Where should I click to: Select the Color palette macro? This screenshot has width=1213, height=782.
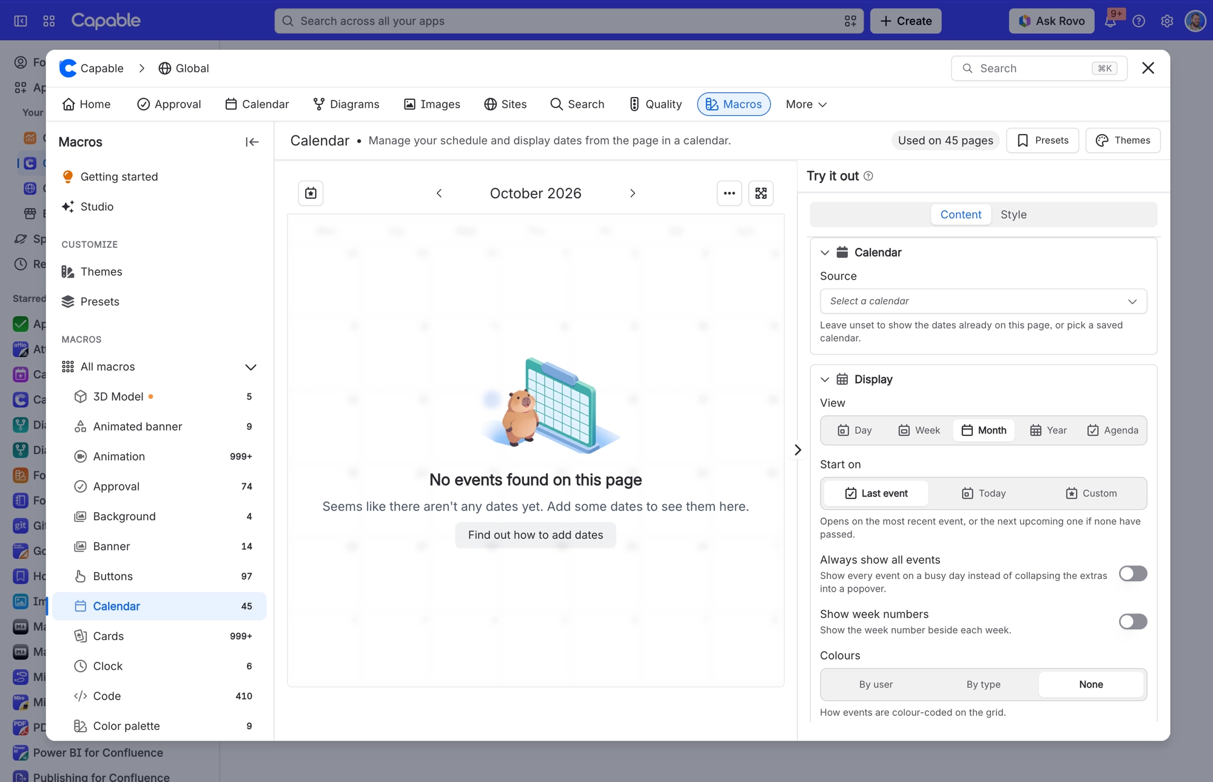[x=160, y=726]
